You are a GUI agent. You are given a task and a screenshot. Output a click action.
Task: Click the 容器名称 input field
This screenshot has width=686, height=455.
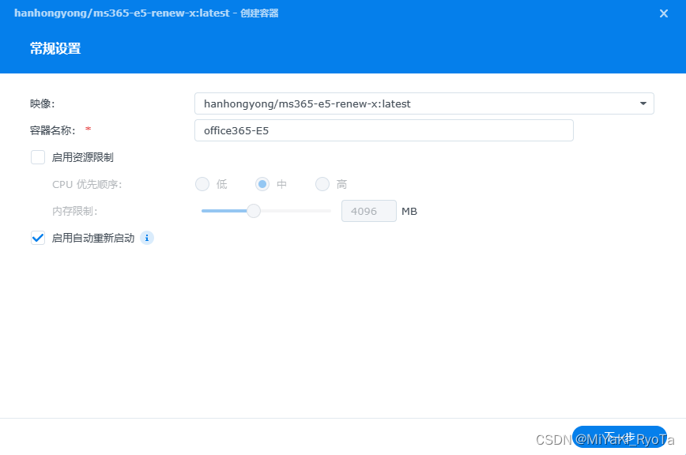point(383,130)
